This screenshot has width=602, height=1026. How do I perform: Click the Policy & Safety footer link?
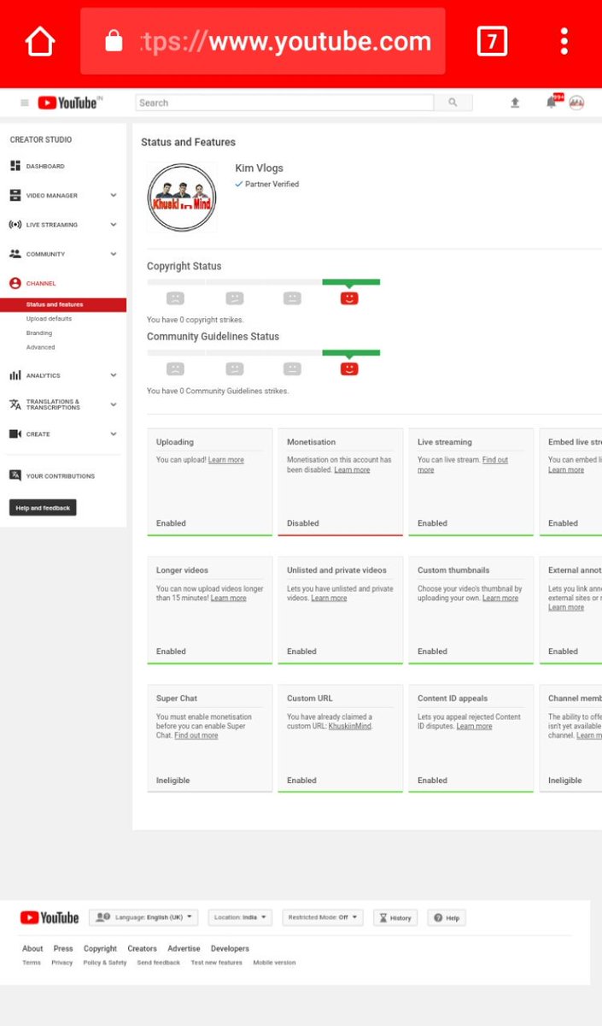coord(105,963)
